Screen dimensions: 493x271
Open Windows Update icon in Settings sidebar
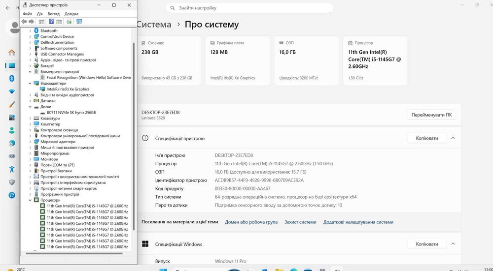(12, 195)
